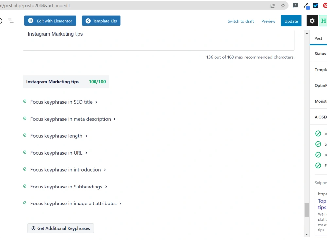This screenshot has height=245, width=327.
Task: Click the Update button
Action: [x=291, y=21]
